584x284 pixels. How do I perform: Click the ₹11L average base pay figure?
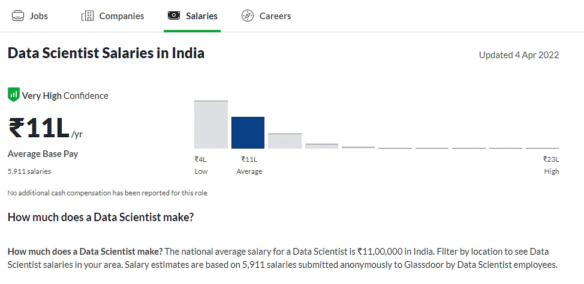tap(40, 129)
